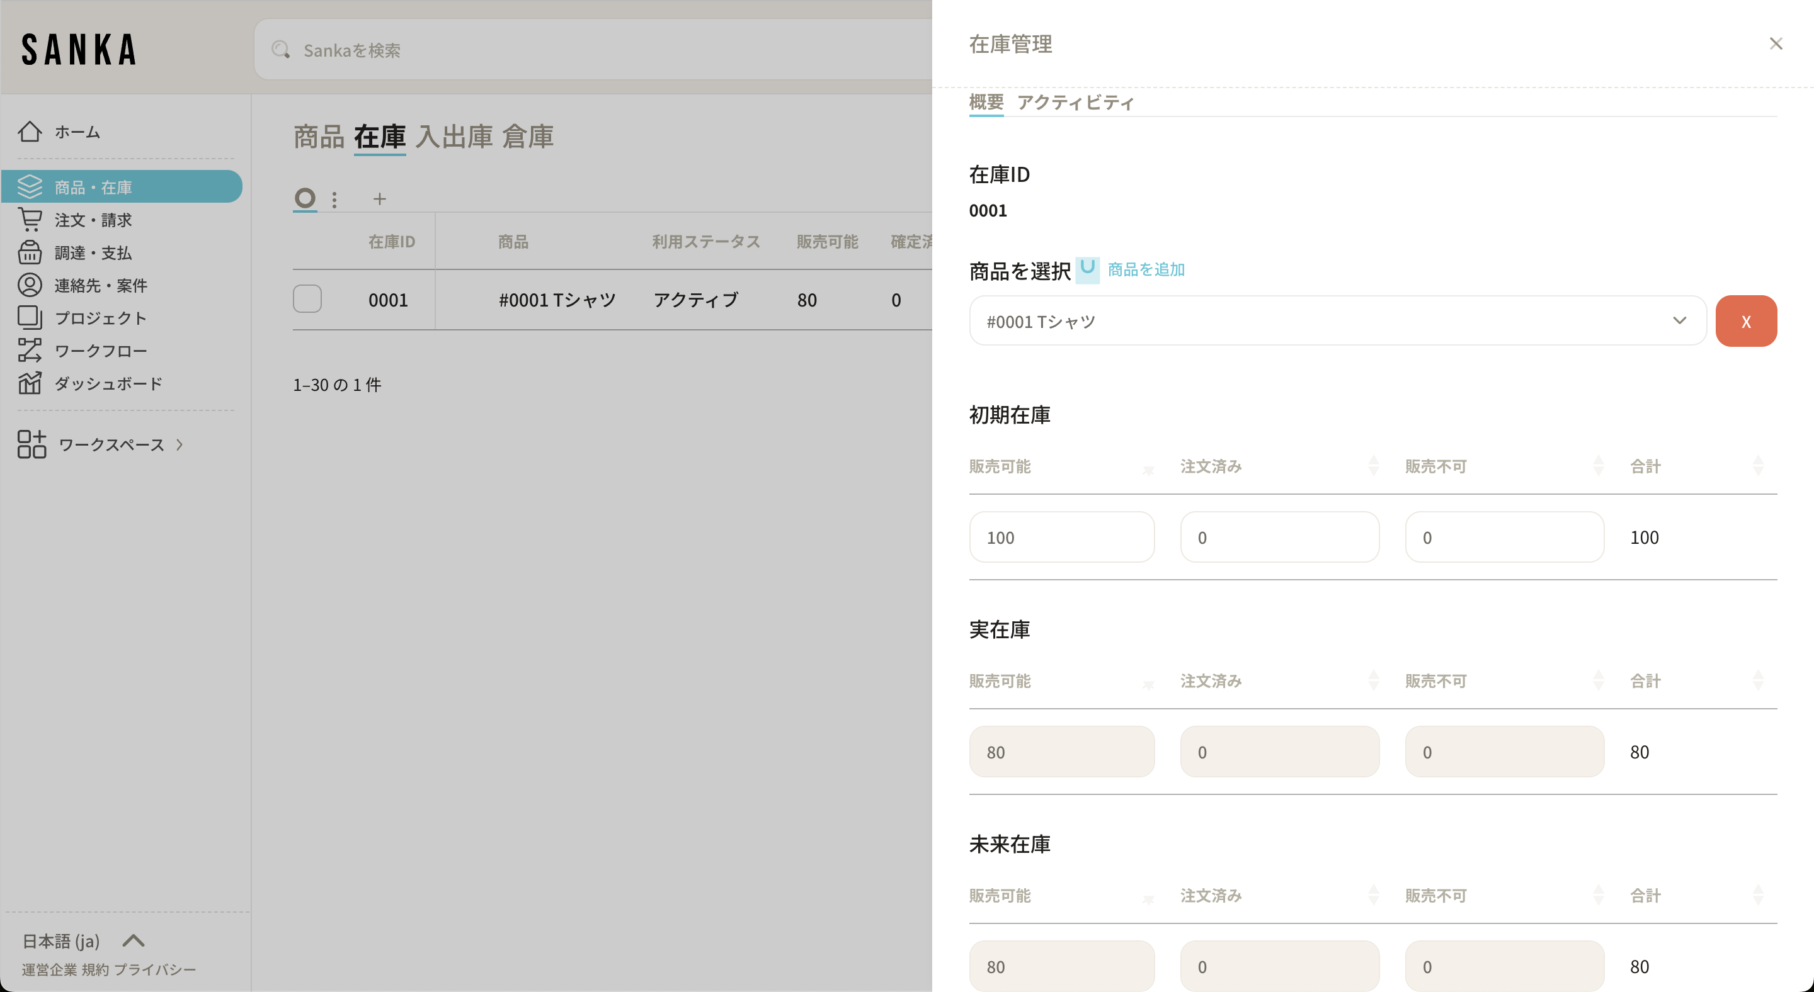Open the three-dot view options menu
The image size is (1814, 992).
(334, 200)
